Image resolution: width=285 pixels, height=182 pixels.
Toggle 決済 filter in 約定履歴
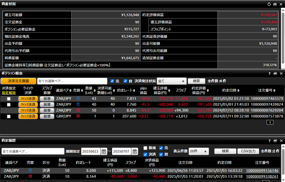tap(145, 154)
